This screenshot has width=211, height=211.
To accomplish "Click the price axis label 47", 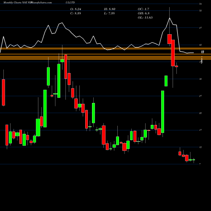I will pos(200,28).
